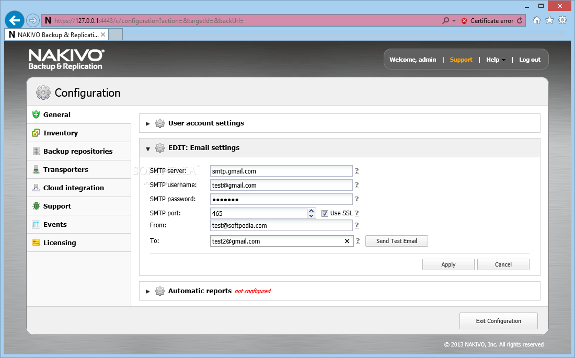Open the General configuration tab
575x358 pixels.
click(79, 114)
